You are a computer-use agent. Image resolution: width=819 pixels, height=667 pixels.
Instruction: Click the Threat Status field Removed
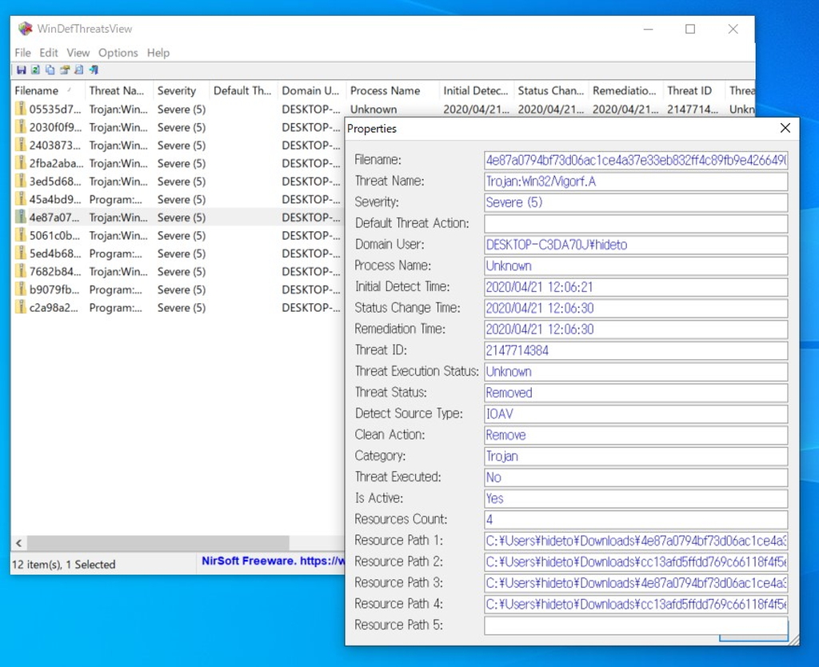[x=636, y=393]
